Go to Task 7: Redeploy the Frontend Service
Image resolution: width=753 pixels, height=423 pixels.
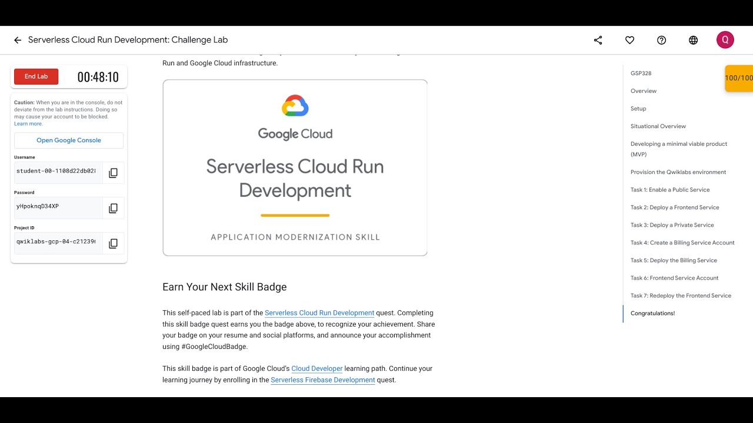click(681, 296)
